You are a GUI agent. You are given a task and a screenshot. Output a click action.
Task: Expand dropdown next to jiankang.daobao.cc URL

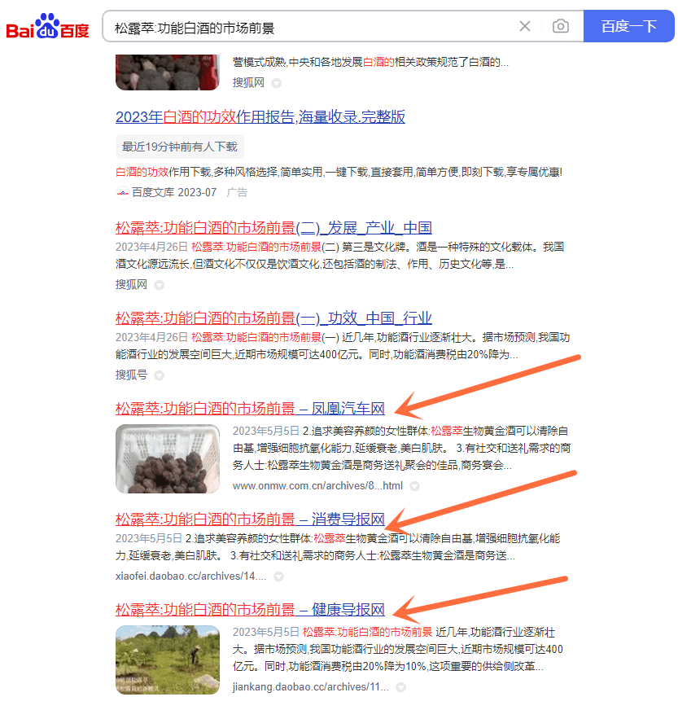coord(400,687)
